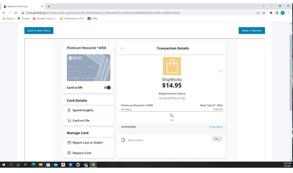The image size is (293, 173).
Task: Go to the next transaction with the right chevron
Action: 220,71
